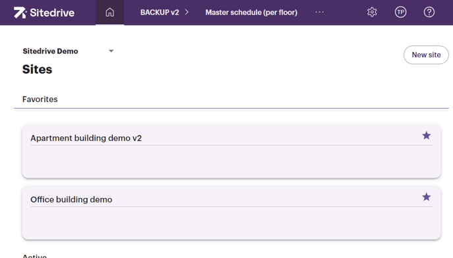Image resolution: width=453 pixels, height=258 pixels.
Task: Open the BACKUP v2 breadcrumb
Action: point(160,13)
